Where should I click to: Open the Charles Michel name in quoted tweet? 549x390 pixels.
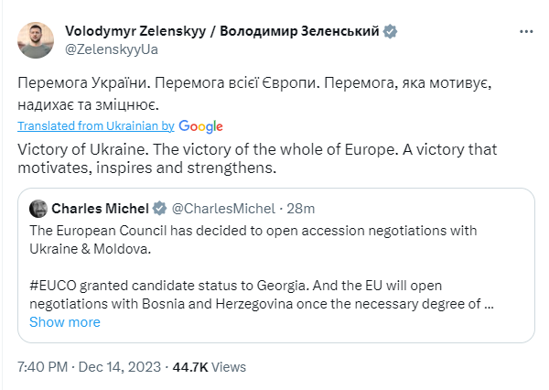point(100,208)
